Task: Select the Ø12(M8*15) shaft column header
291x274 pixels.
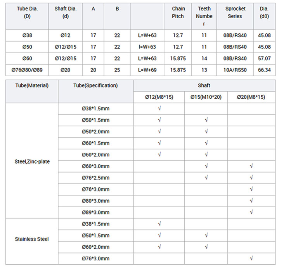Action: coord(159,97)
